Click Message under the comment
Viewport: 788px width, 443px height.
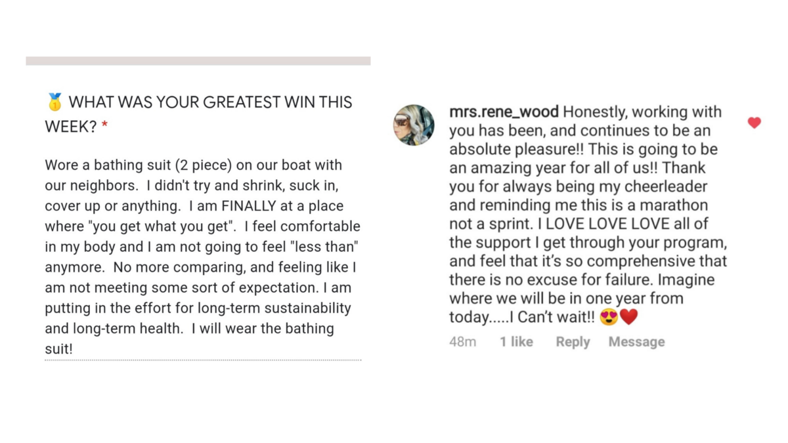(636, 342)
